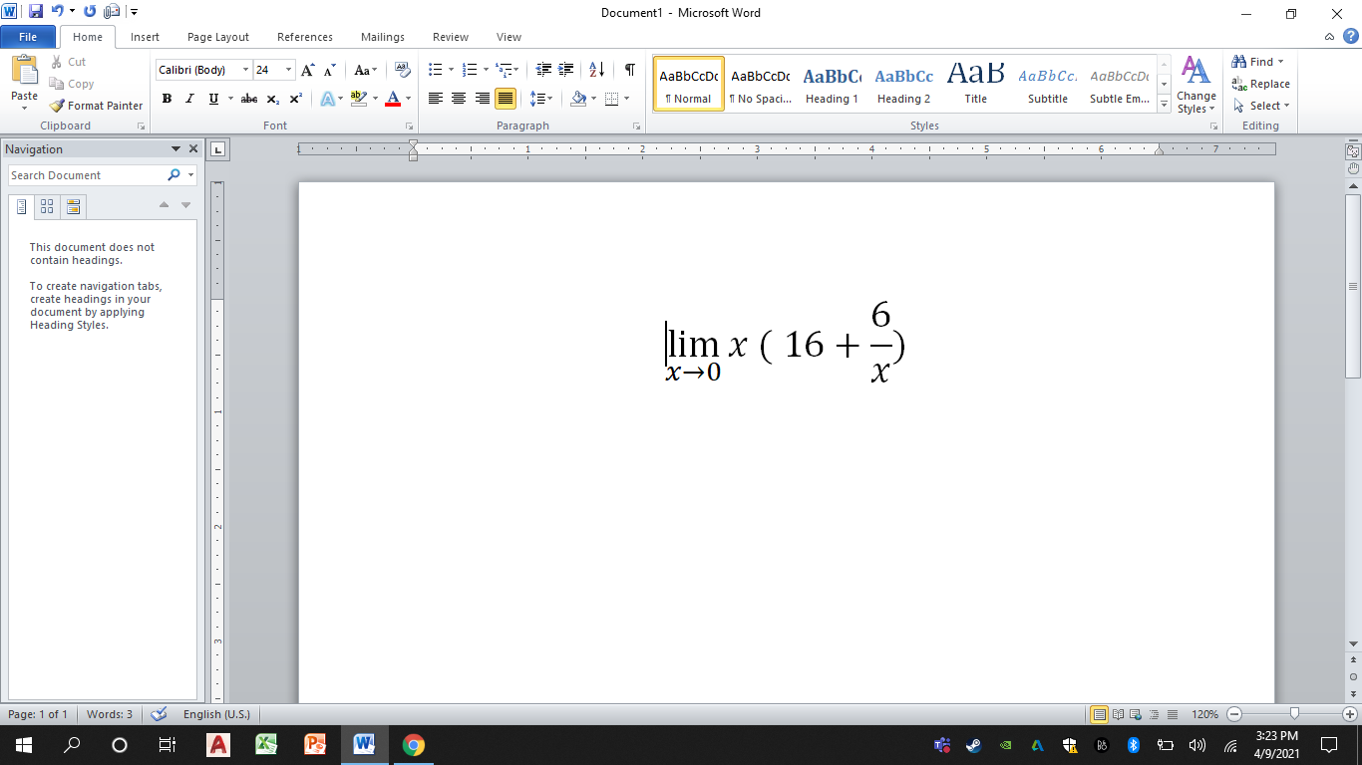The image size is (1362, 765).
Task: Apply strikethrough formatting
Action: [248, 99]
